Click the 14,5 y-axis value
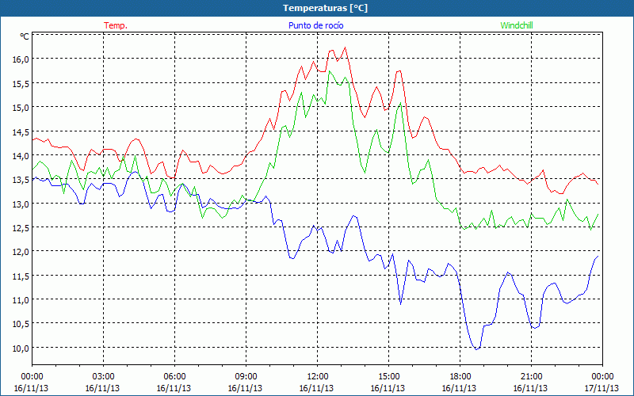Image resolution: width=634 pixels, height=396 pixels. 21,131
